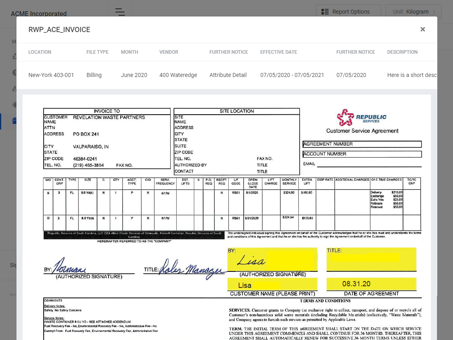Click the MONTH column header
The width and height of the screenshot is (453, 340).
(x=129, y=52)
